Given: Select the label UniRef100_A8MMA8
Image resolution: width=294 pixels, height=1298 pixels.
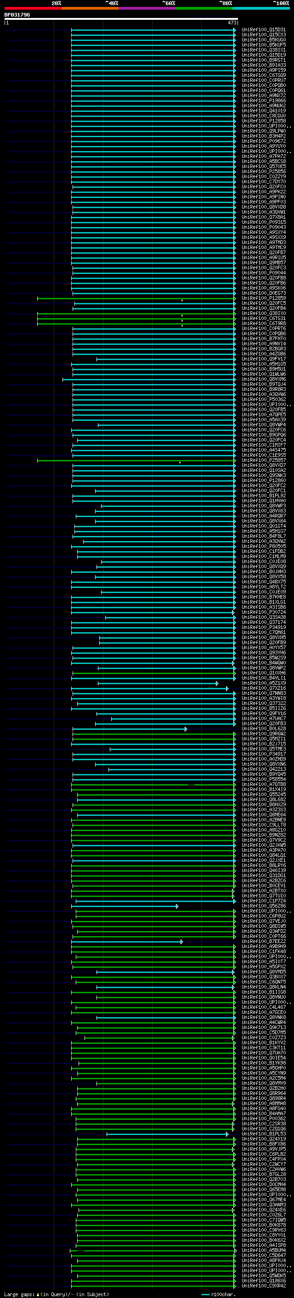Looking at the screenshot, I should 263,1104.
